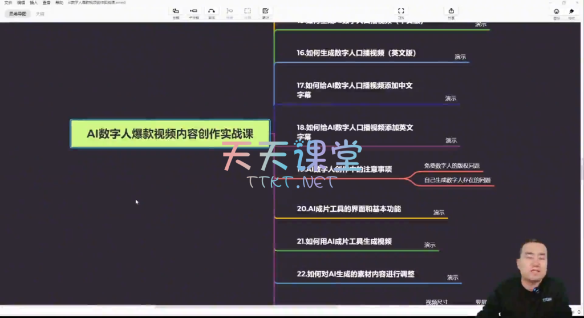Click the Relationship (联系) toolbar icon
584x318 pixels.
(x=212, y=11)
